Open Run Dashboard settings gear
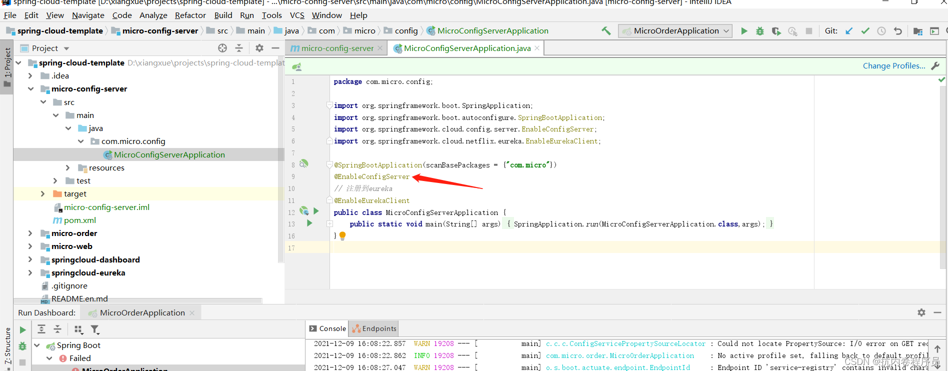 (921, 312)
